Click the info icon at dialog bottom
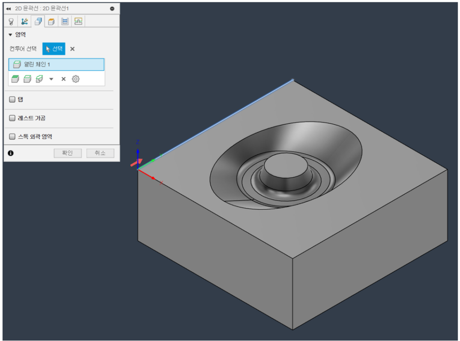The image size is (460, 341). pos(11,153)
